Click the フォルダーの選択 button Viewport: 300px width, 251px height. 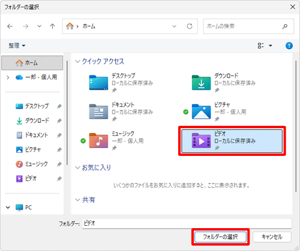(x=220, y=237)
